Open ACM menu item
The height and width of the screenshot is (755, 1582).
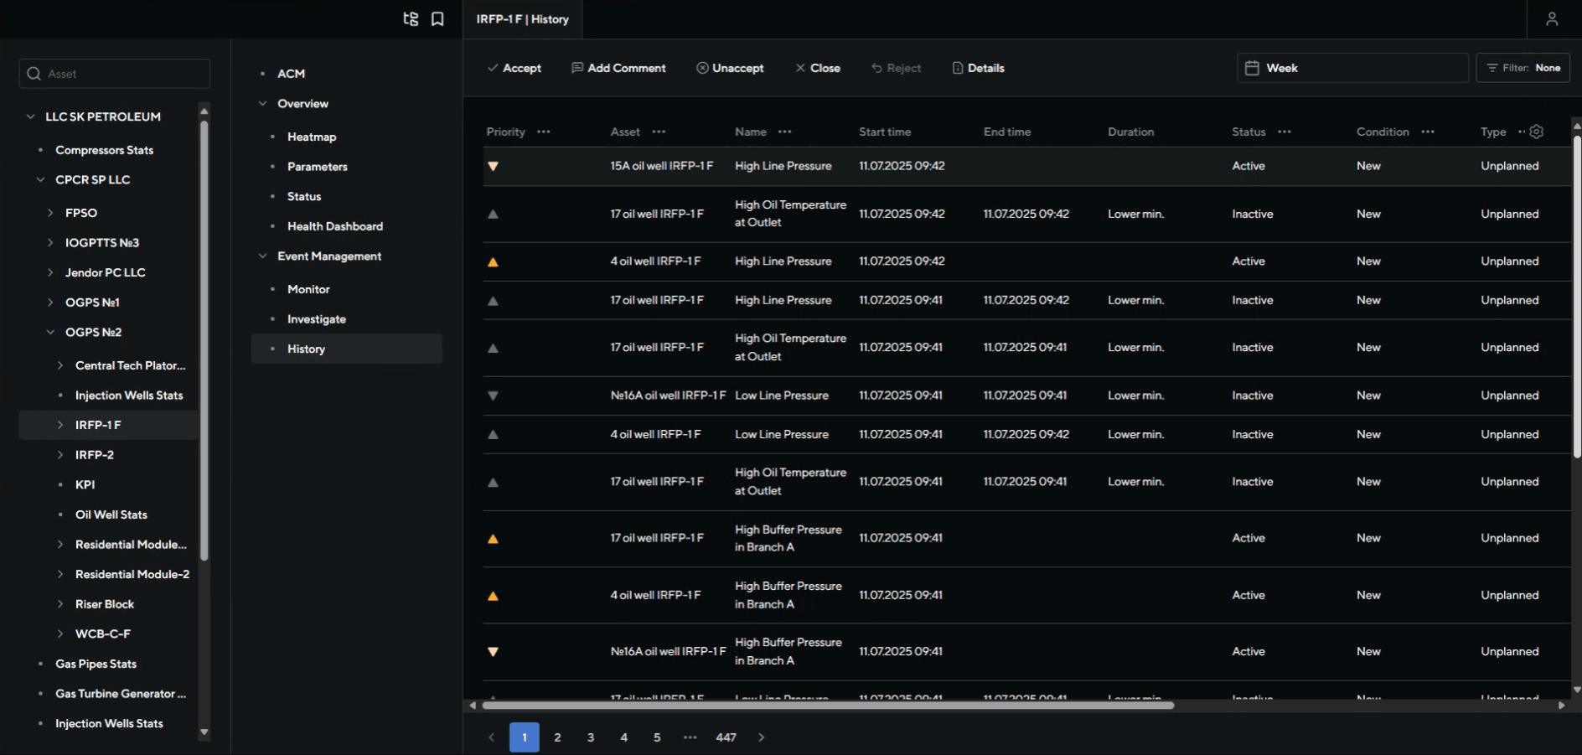click(291, 74)
